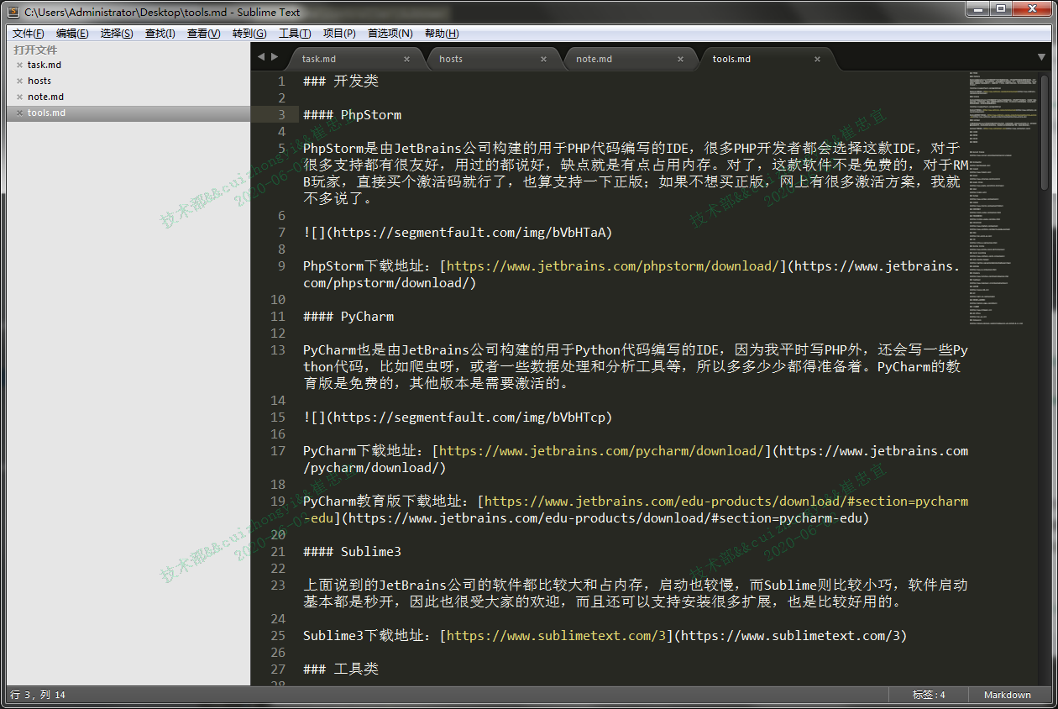Go to next tab with right arrow
The width and height of the screenshot is (1058, 709).
coord(275,56)
